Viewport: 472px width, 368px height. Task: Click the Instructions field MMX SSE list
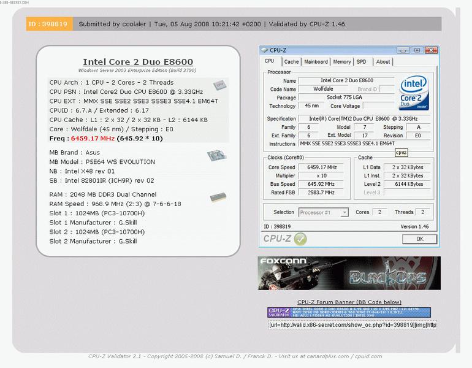point(365,144)
